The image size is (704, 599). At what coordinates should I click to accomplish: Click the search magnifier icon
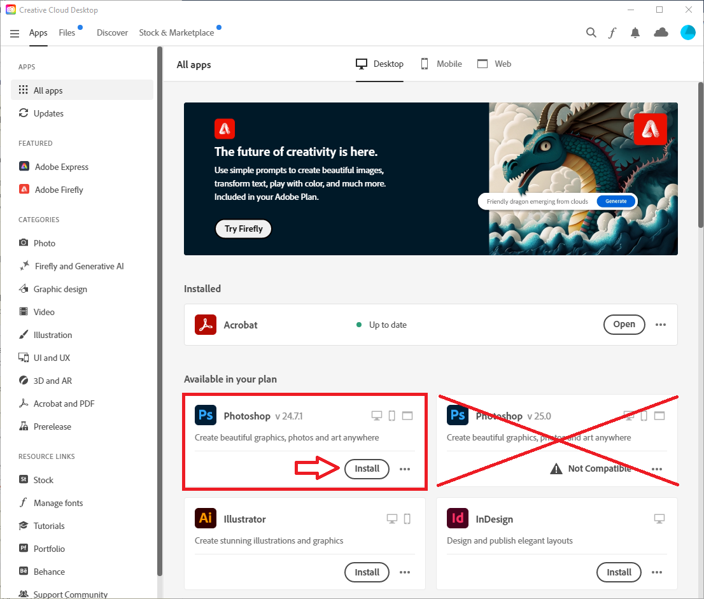point(591,32)
